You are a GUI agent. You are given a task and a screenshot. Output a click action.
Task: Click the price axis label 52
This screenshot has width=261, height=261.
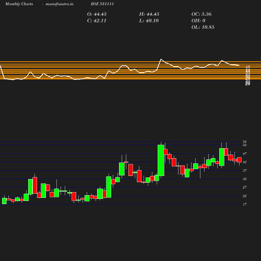point(245,145)
